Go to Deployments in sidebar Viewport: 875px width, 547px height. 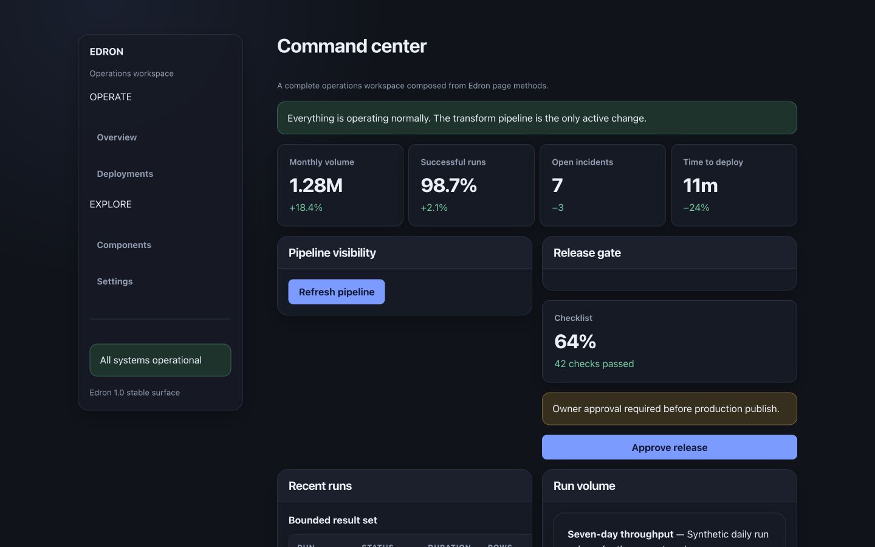click(125, 174)
